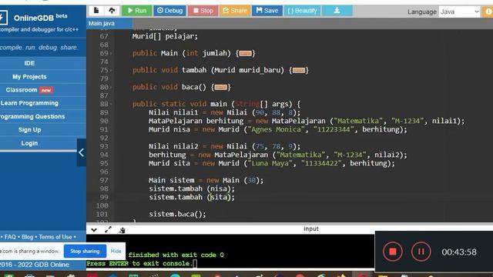Screen dimensions: 493x277
Task: Click the folded code badge after baca()
Action: point(221,87)
